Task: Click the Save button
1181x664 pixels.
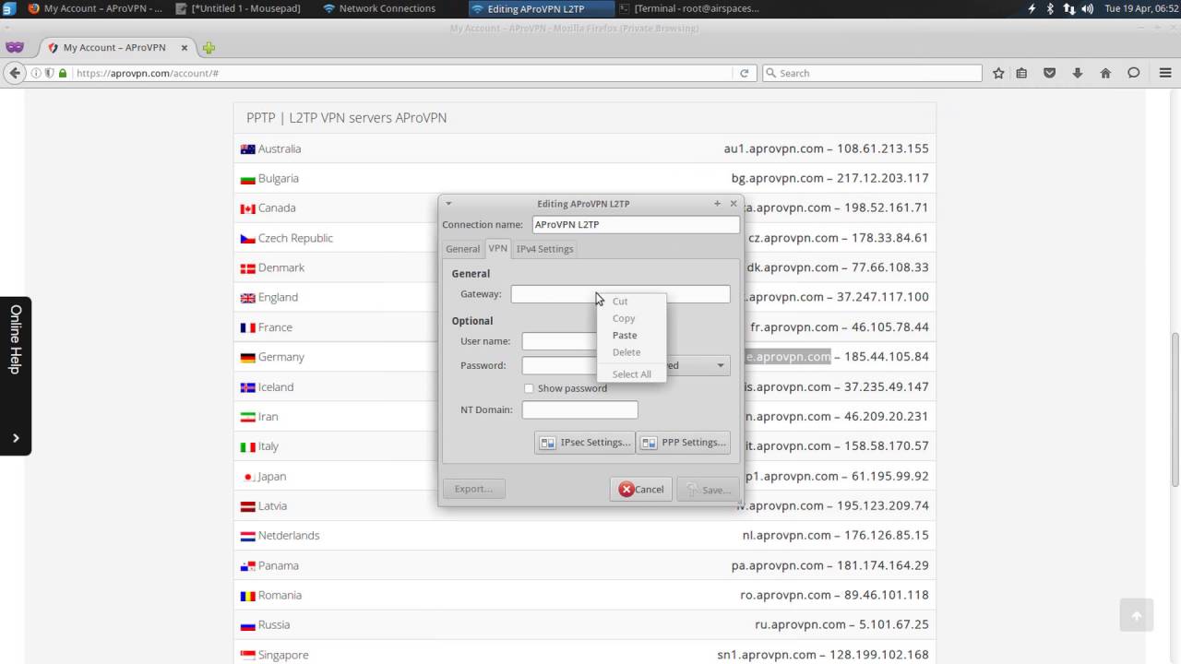Action: (x=708, y=490)
